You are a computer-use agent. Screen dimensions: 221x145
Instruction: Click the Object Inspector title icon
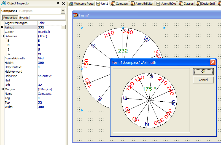[3, 3]
